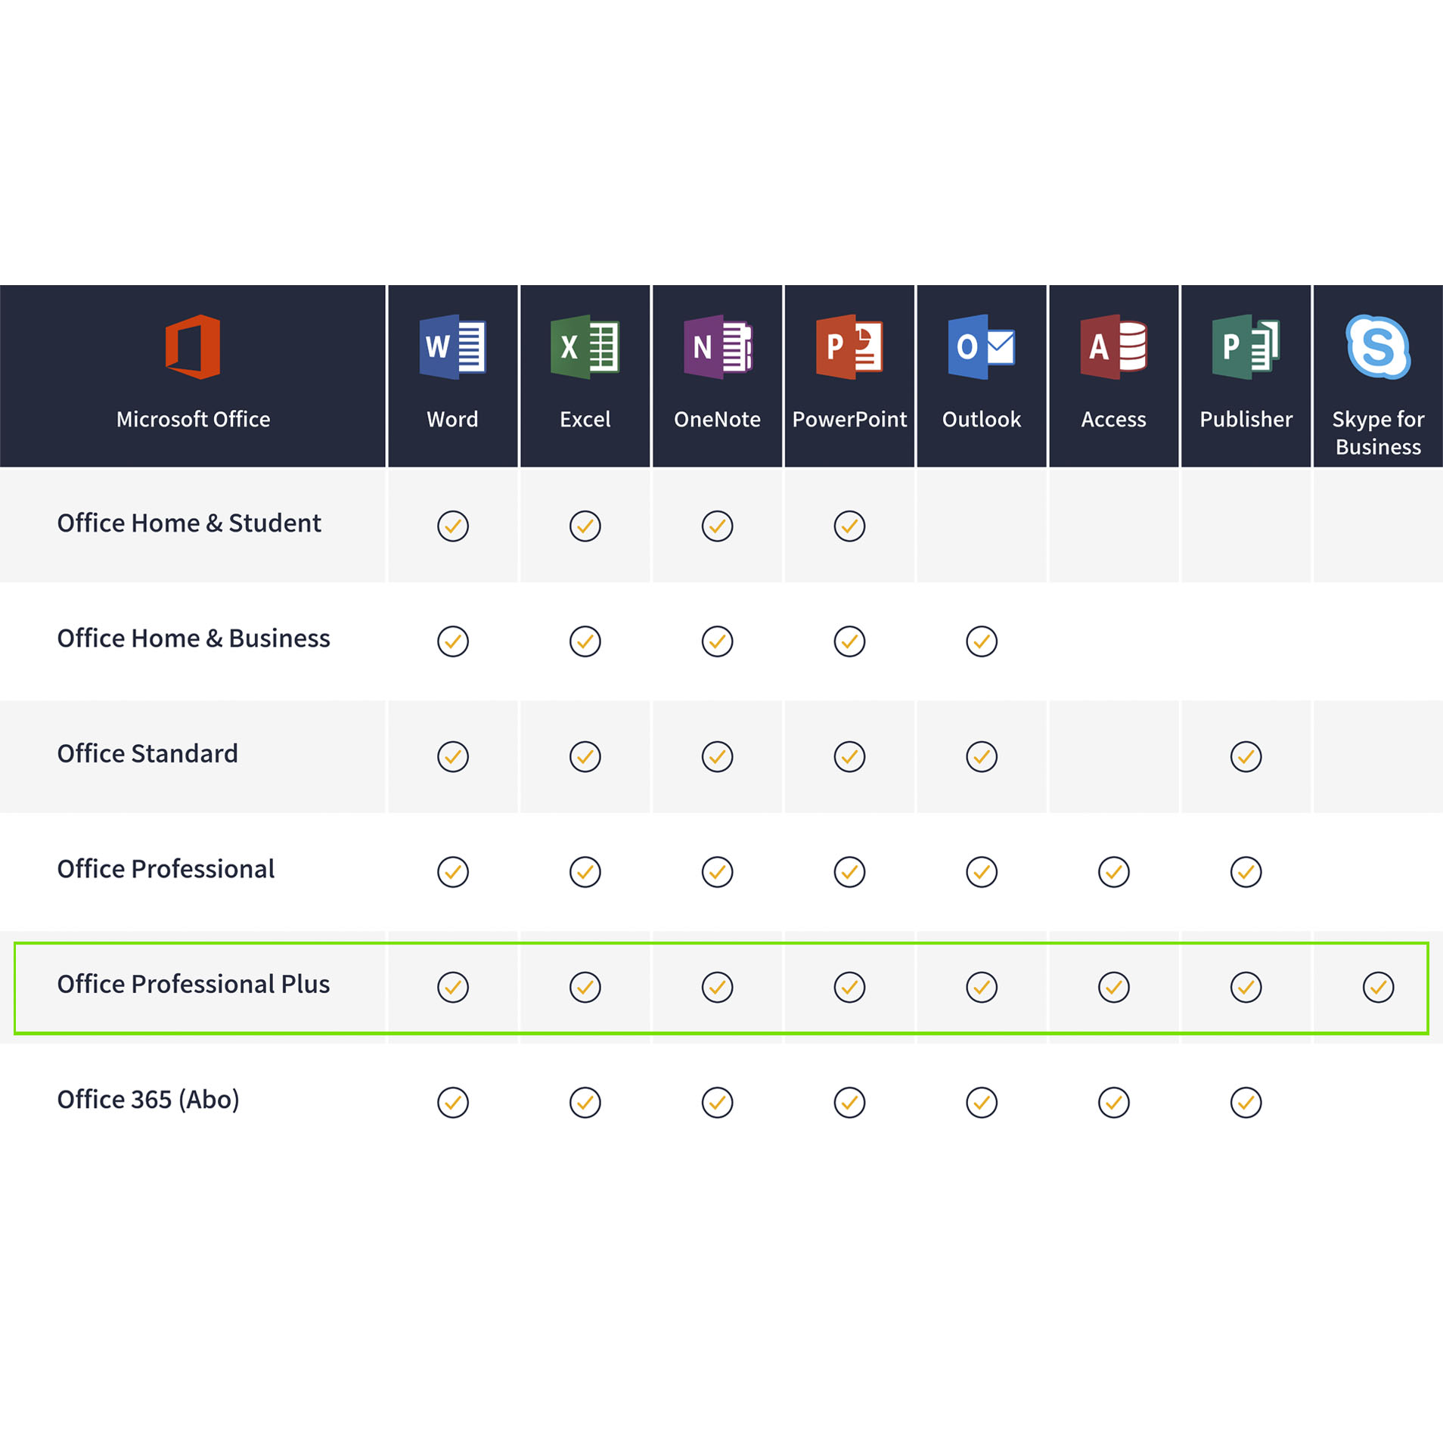
Task: Click the Word app icon
Action: point(452,346)
